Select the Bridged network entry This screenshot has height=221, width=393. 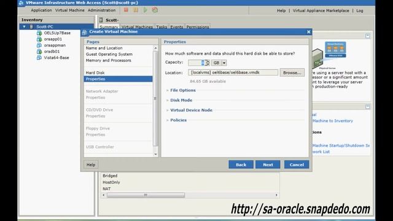110,176
